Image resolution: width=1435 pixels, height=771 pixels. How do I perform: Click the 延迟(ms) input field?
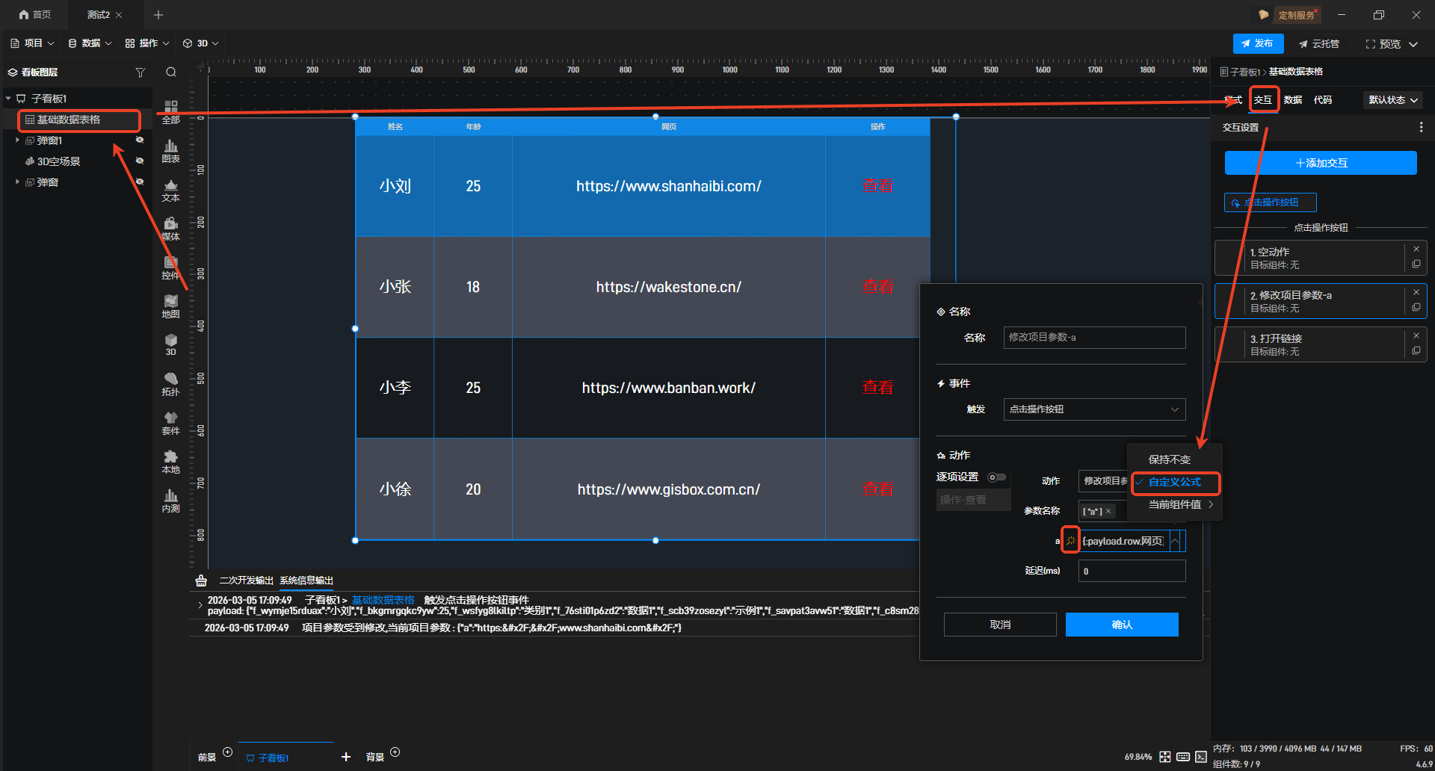tap(1131, 571)
